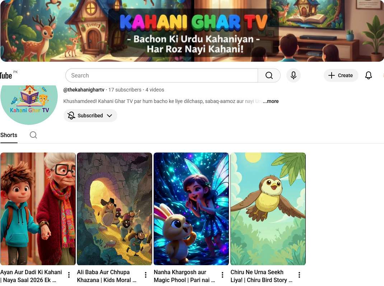Viewport: 384px width, 286px height.
Task: Click the Create button
Action: [x=341, y=75]
